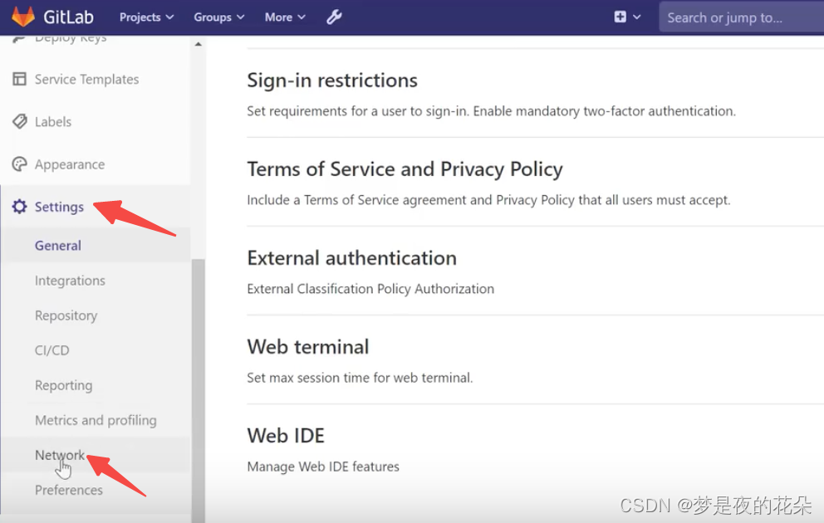The image size is (824, 523).
Task: Select General under Settings
Action: (x=58, y=246)
